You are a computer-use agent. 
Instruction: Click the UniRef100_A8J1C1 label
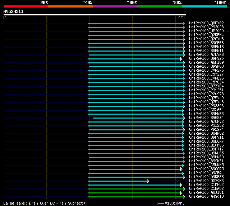coord(206,193)
